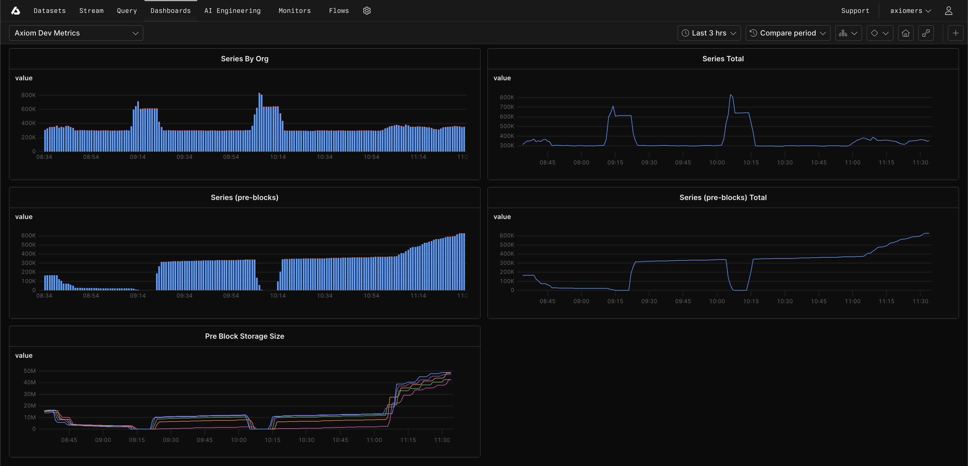Click the home icon near the top right
The width and height of the screenshot is (968, 466).
(906, 33)
